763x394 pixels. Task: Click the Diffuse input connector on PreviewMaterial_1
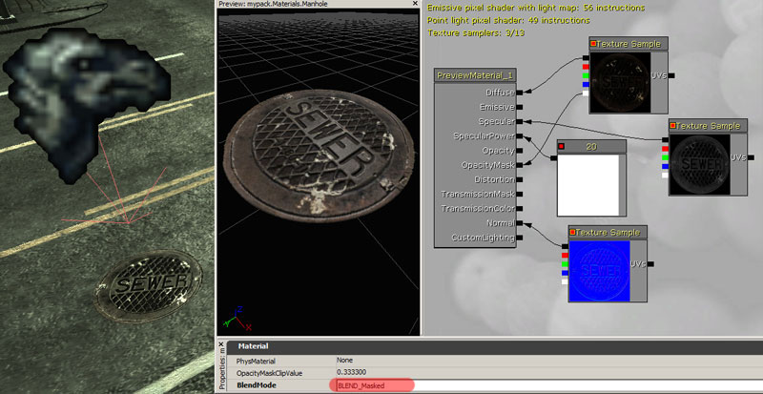click(x=520, y=92)
